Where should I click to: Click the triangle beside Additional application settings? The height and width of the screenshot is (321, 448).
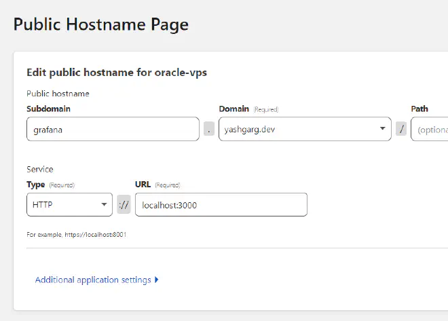(x=157, y=280)
